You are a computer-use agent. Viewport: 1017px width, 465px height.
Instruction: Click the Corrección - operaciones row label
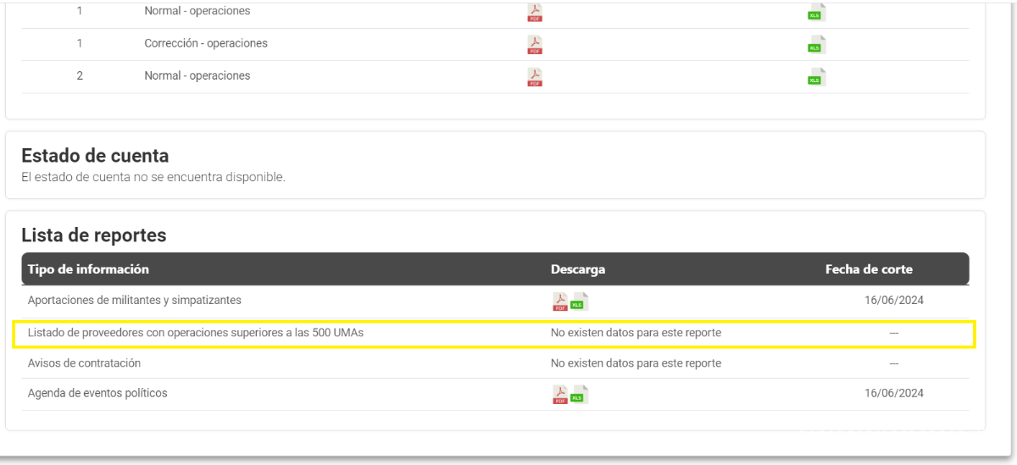206,44
